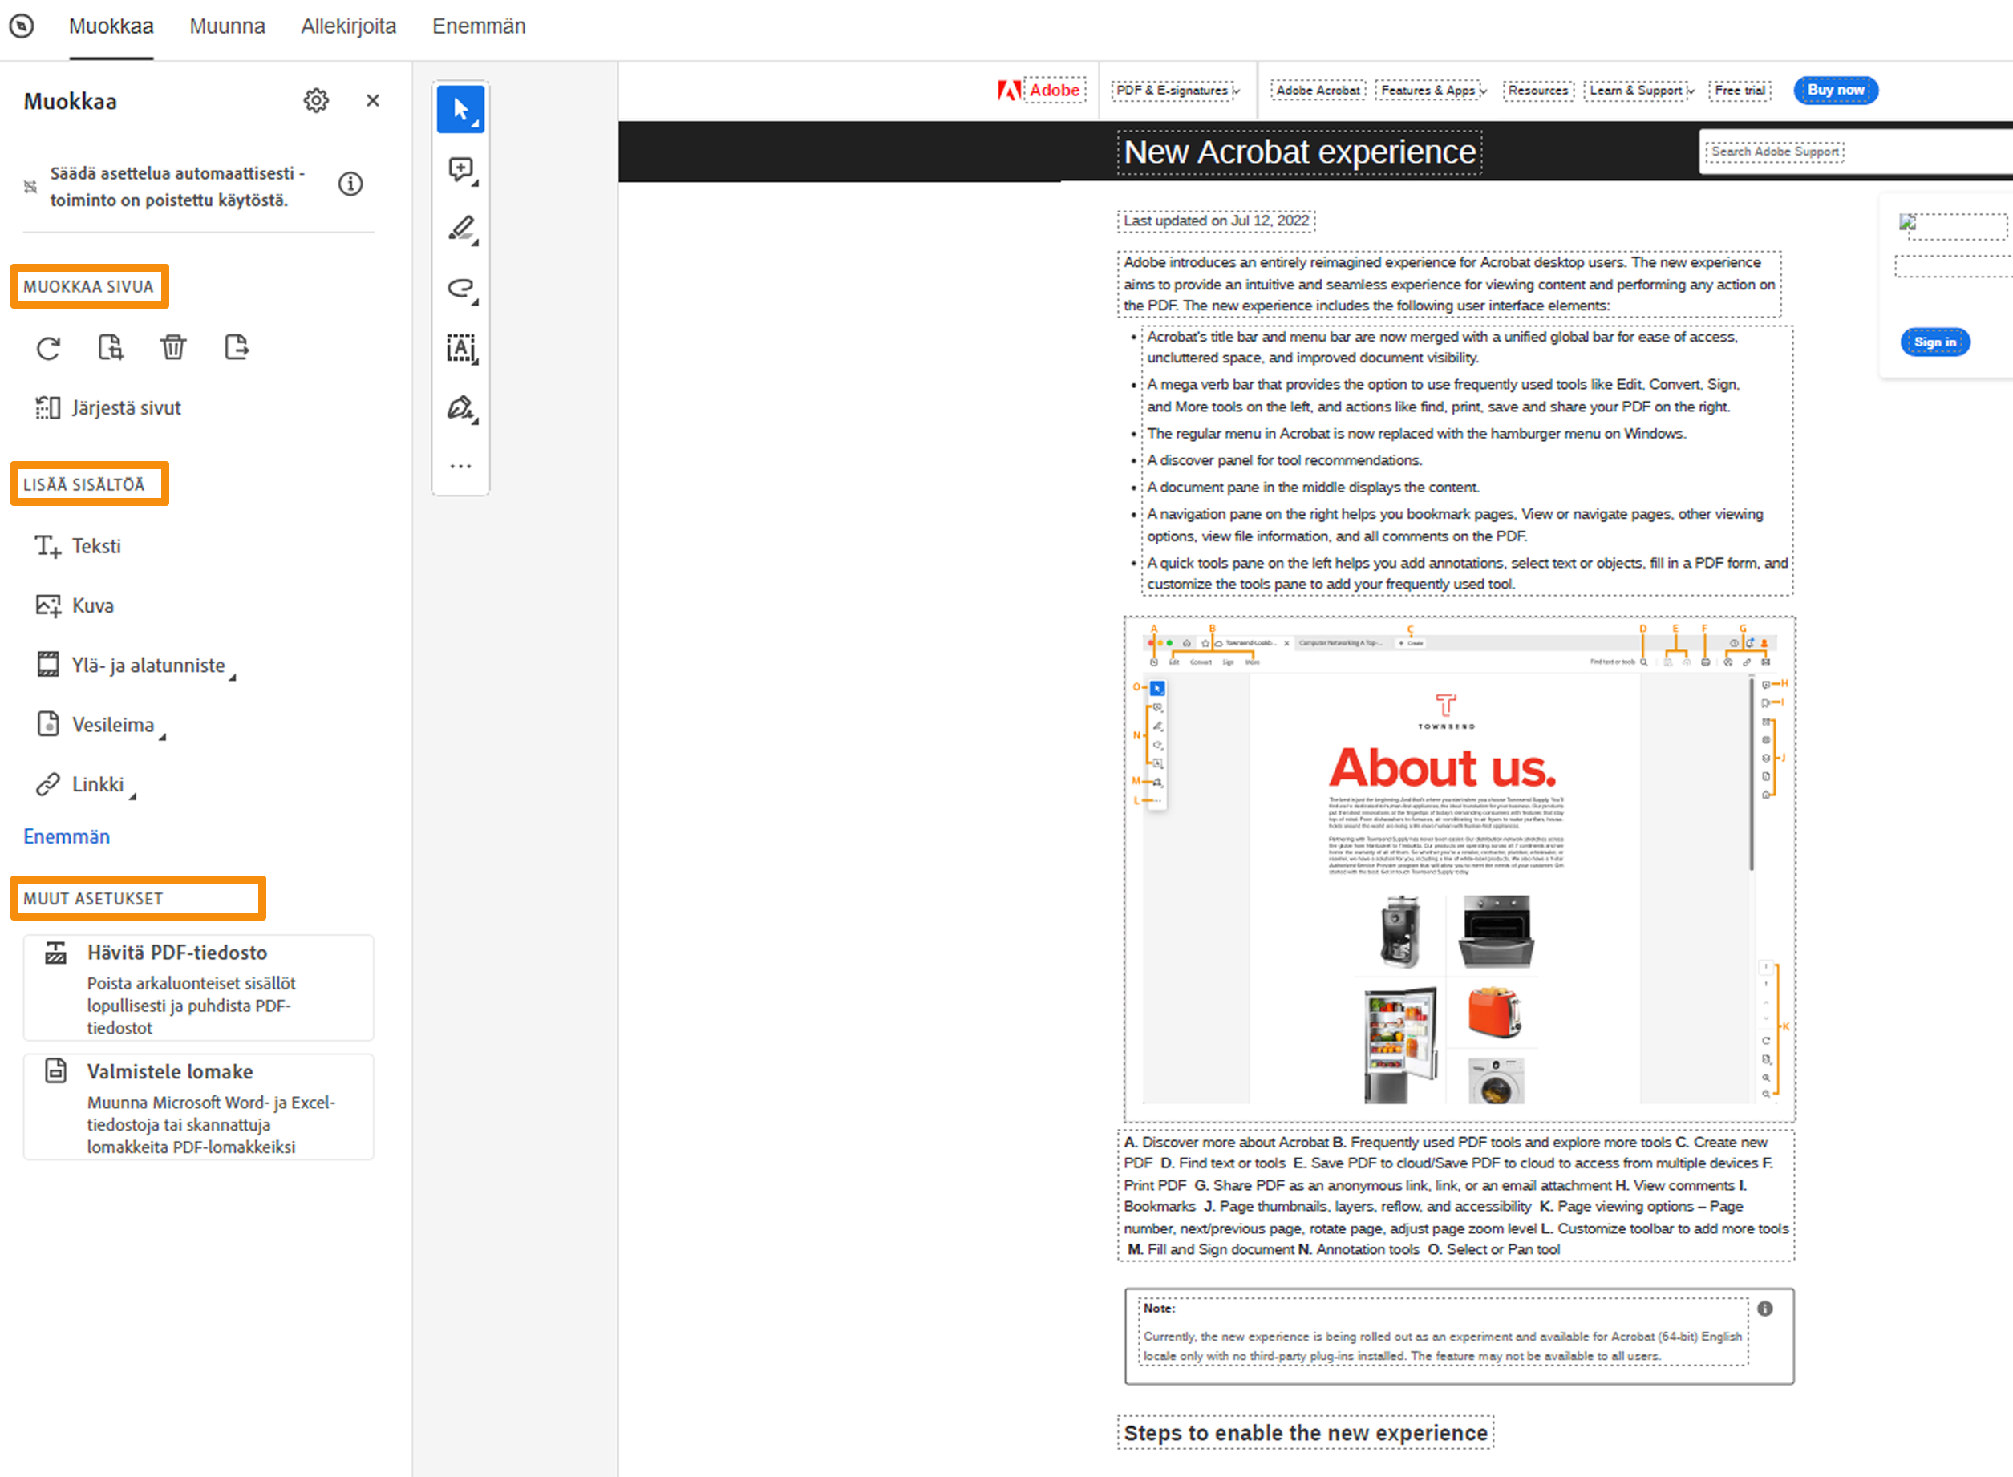This screenshot has height=1477, width=2013.
Task: Click the extract page icon
Action: point(236,347)
